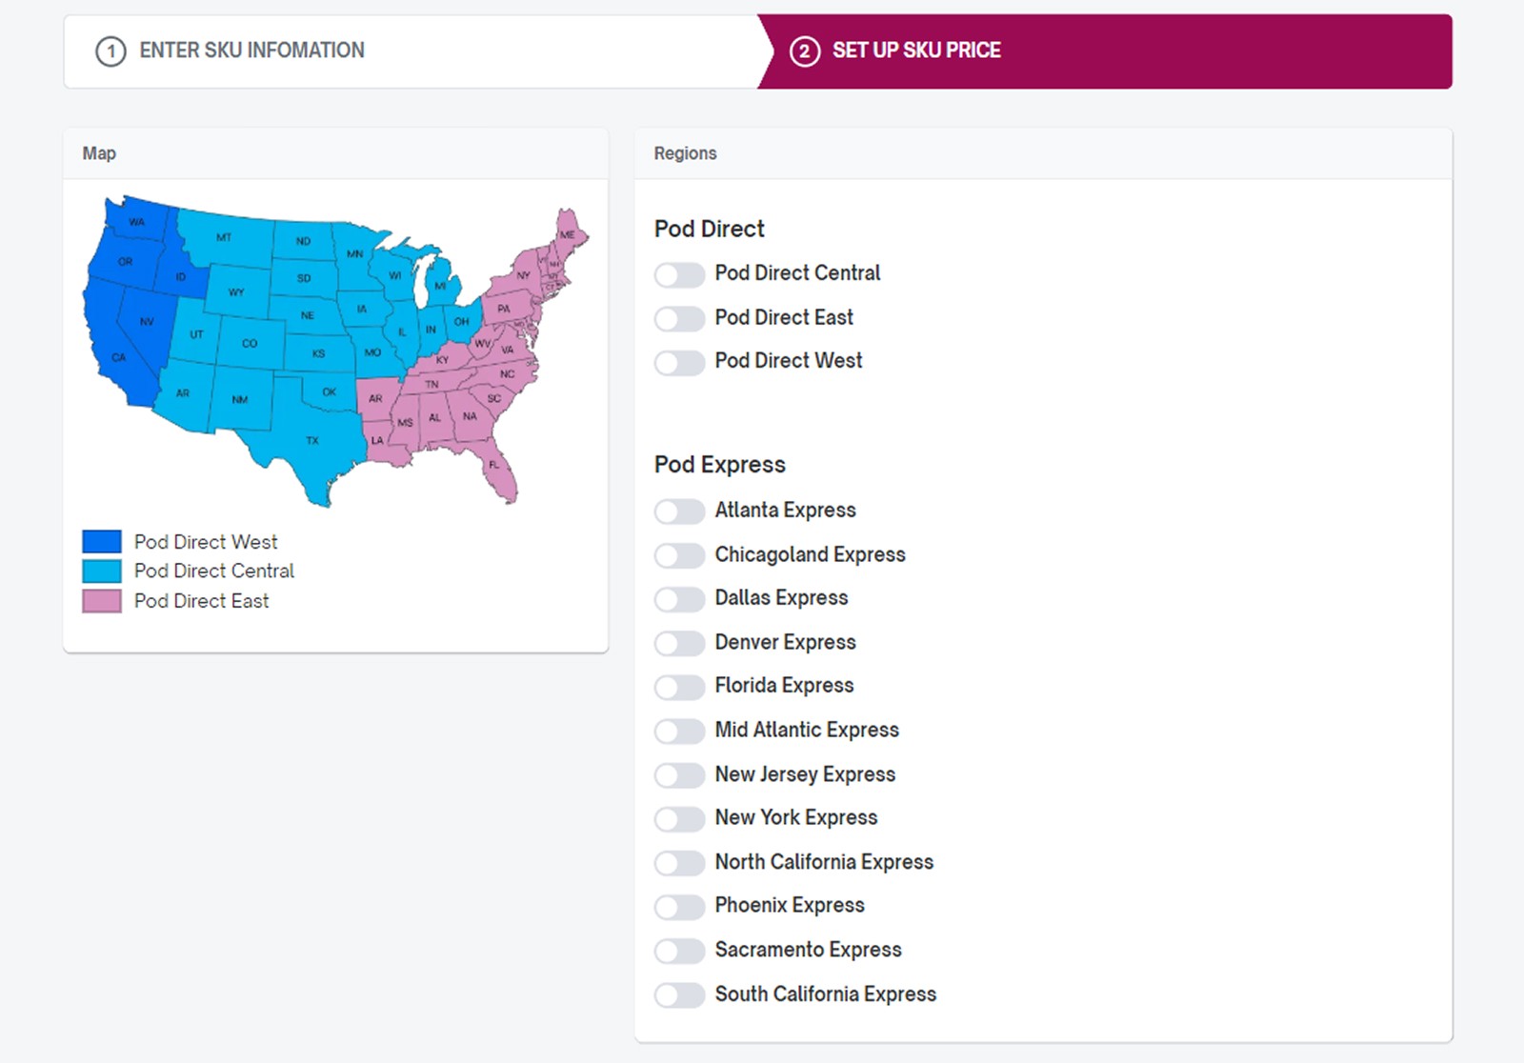Click the Pod Direct East legend swatch

point(102,601)
